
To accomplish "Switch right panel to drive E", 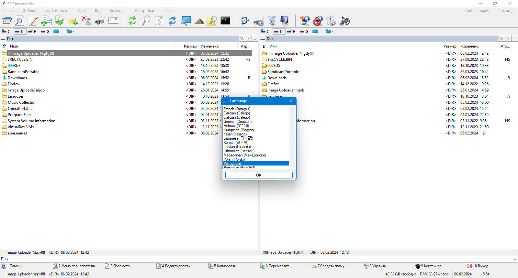I will pyautogui.click(x=291, y=31).
